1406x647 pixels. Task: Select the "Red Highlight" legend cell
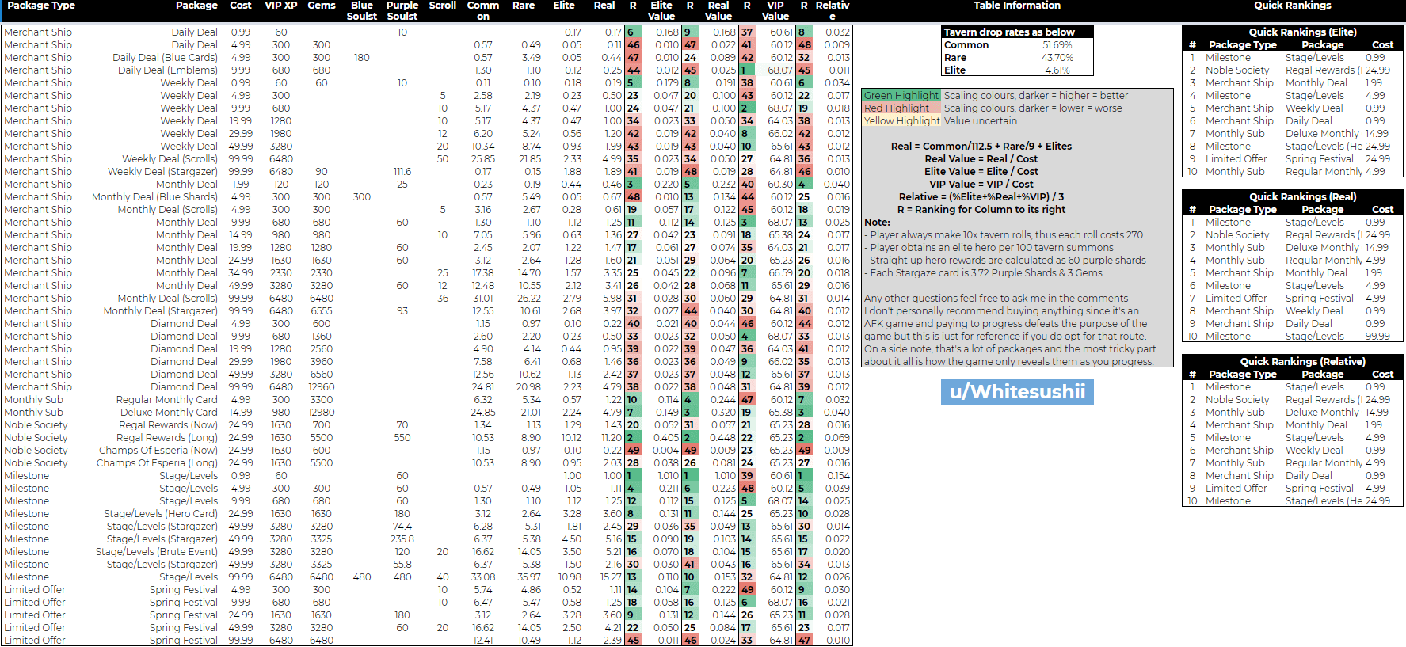point(901,108)
